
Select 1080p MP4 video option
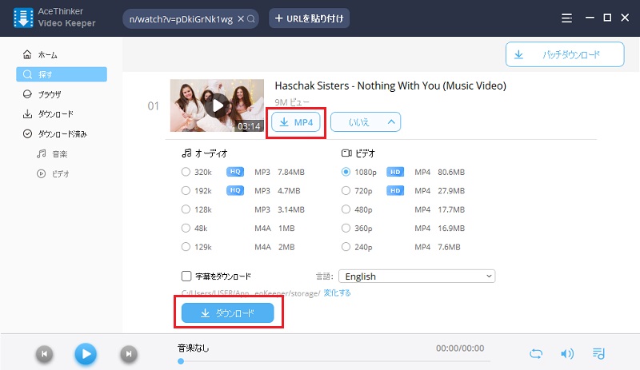point(346,172)
